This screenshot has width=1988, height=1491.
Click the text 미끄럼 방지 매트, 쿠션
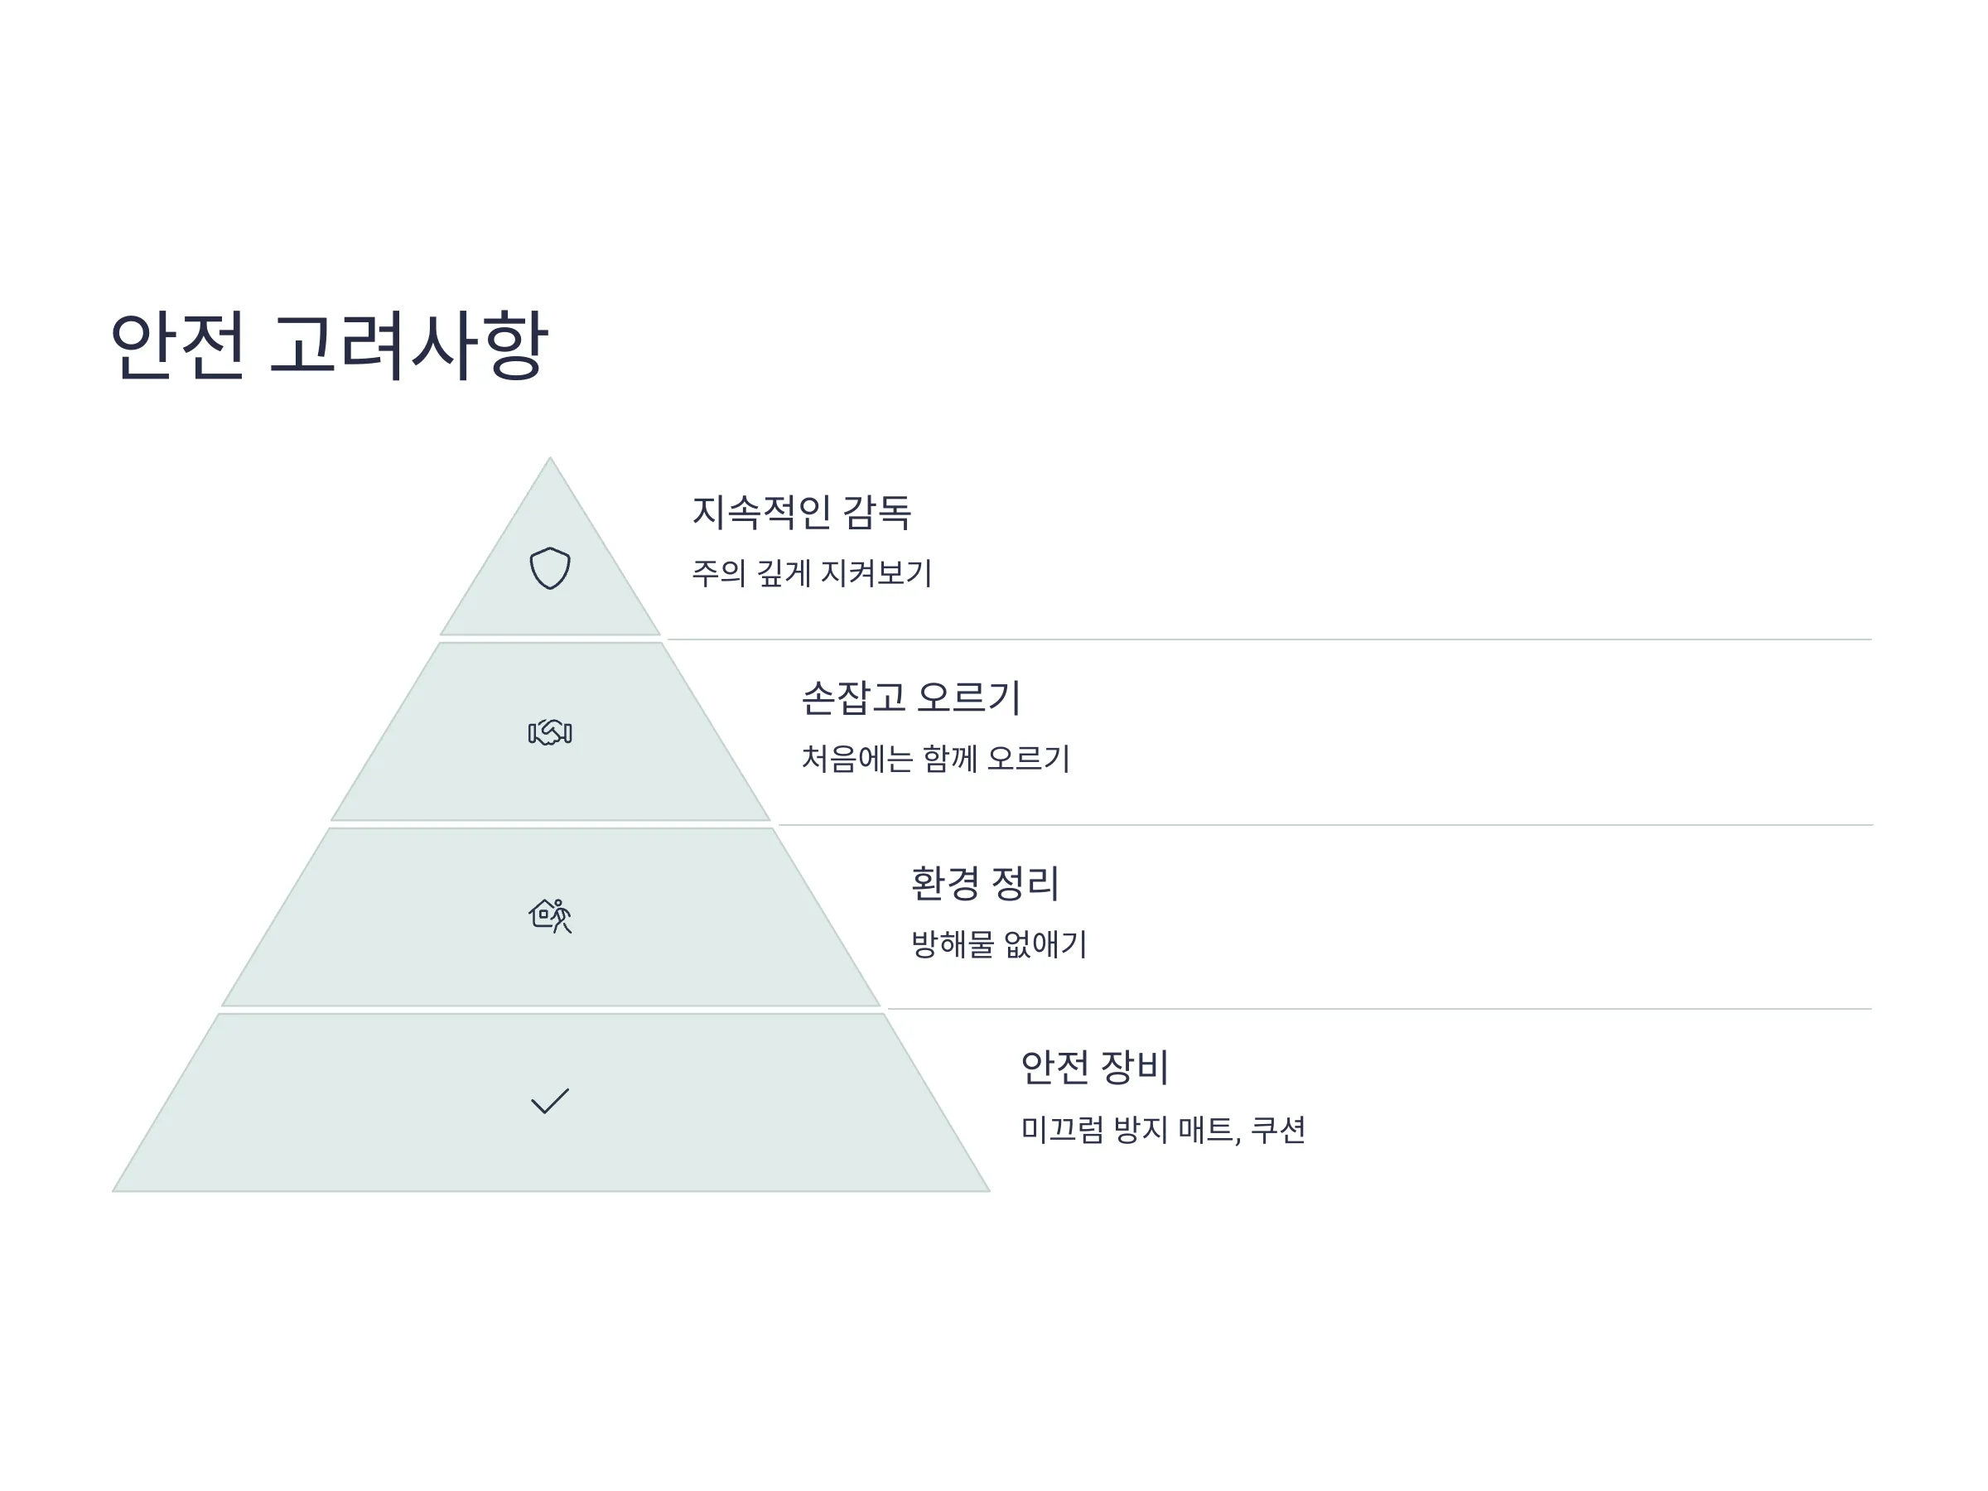[1163, 1129]
